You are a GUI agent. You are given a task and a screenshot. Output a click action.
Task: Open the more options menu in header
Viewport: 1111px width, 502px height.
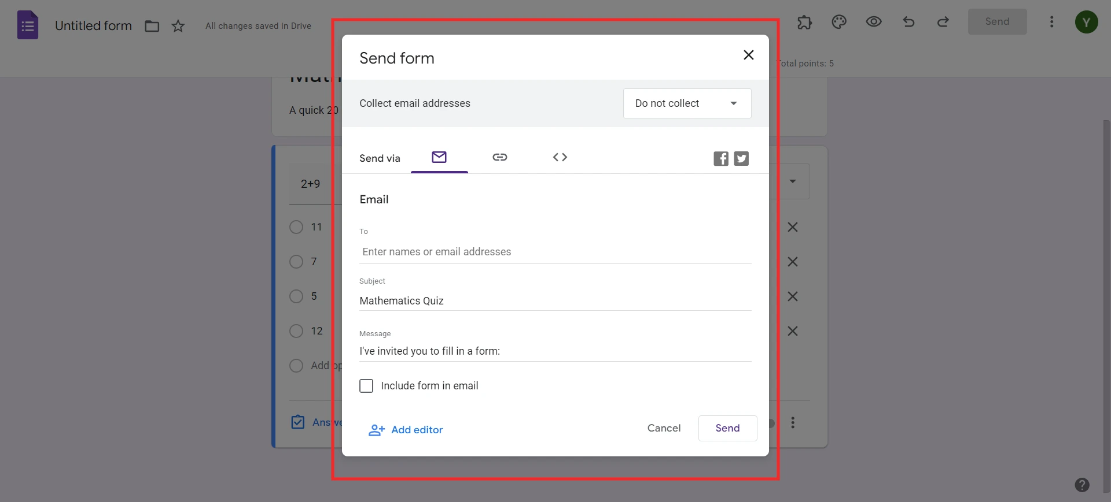click(x=1052, y=22)
